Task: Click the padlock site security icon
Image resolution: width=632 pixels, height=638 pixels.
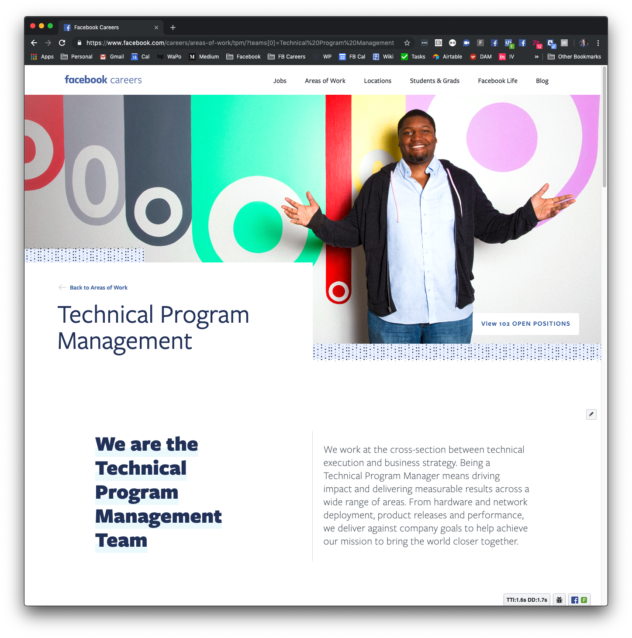Action: coord(79,43)
